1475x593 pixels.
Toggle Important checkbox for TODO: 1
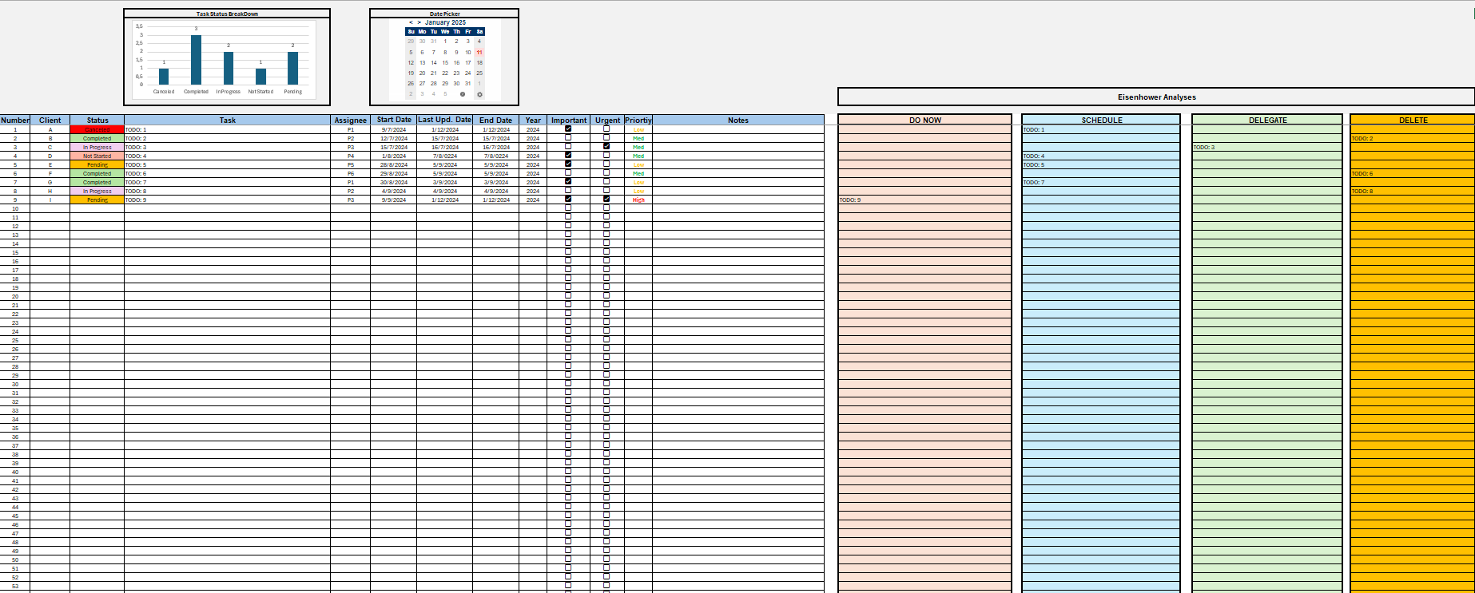pyautogui.click(x=568, y=128)
